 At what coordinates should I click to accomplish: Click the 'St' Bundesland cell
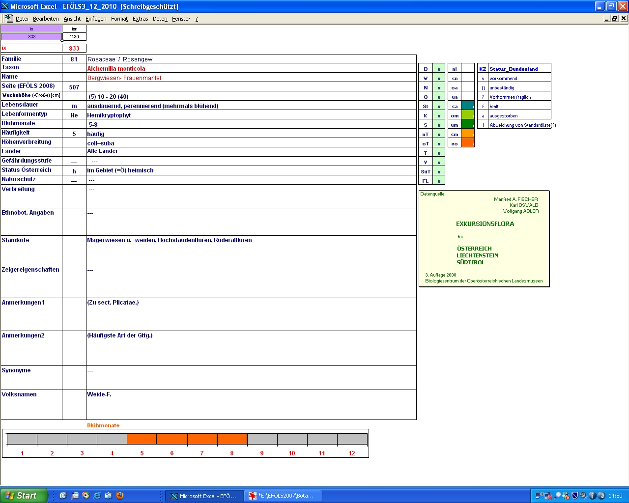426,106
